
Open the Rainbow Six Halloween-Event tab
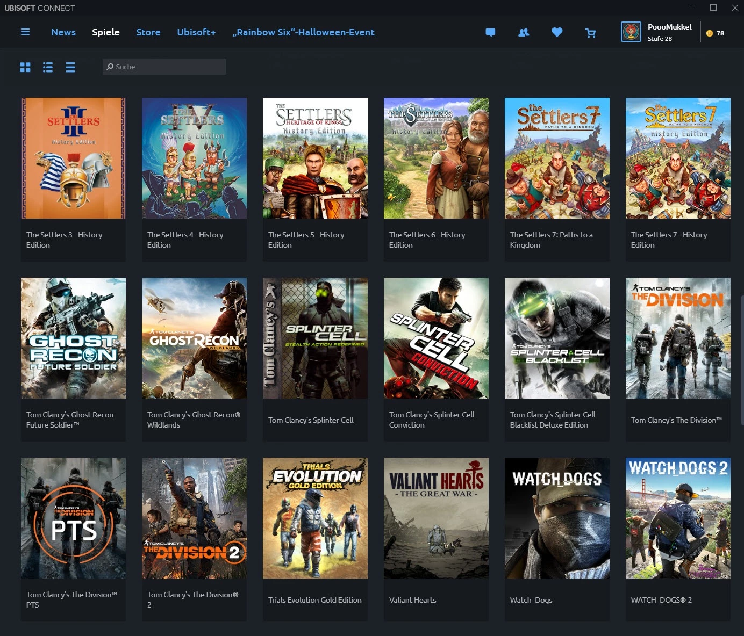pos(303,32)
